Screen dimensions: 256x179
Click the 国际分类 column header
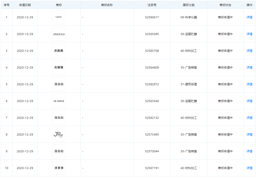189,5
